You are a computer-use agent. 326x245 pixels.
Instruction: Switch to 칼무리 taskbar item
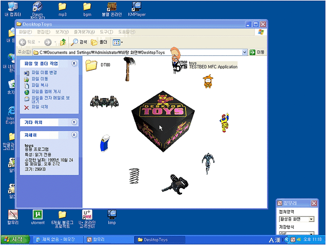click(x=109, y=240)
